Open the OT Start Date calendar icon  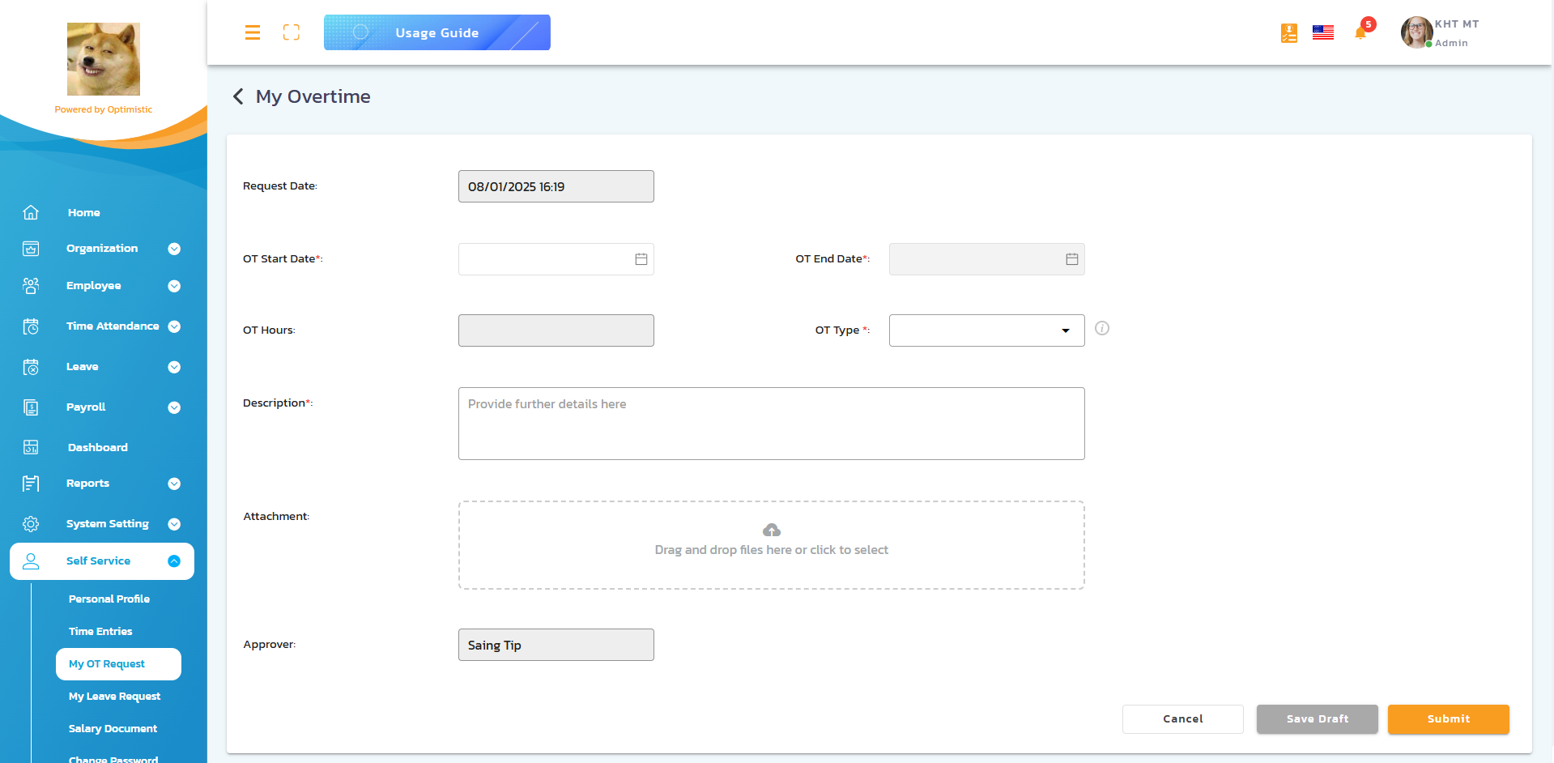pyautogui.click(x=641, y=258)
